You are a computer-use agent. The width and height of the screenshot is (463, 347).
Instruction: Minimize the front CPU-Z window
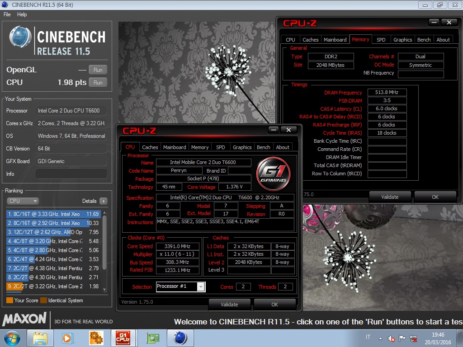274,130
